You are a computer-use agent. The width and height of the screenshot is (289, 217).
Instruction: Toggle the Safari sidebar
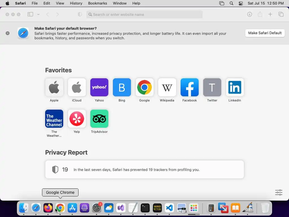(x=30, y=14)
